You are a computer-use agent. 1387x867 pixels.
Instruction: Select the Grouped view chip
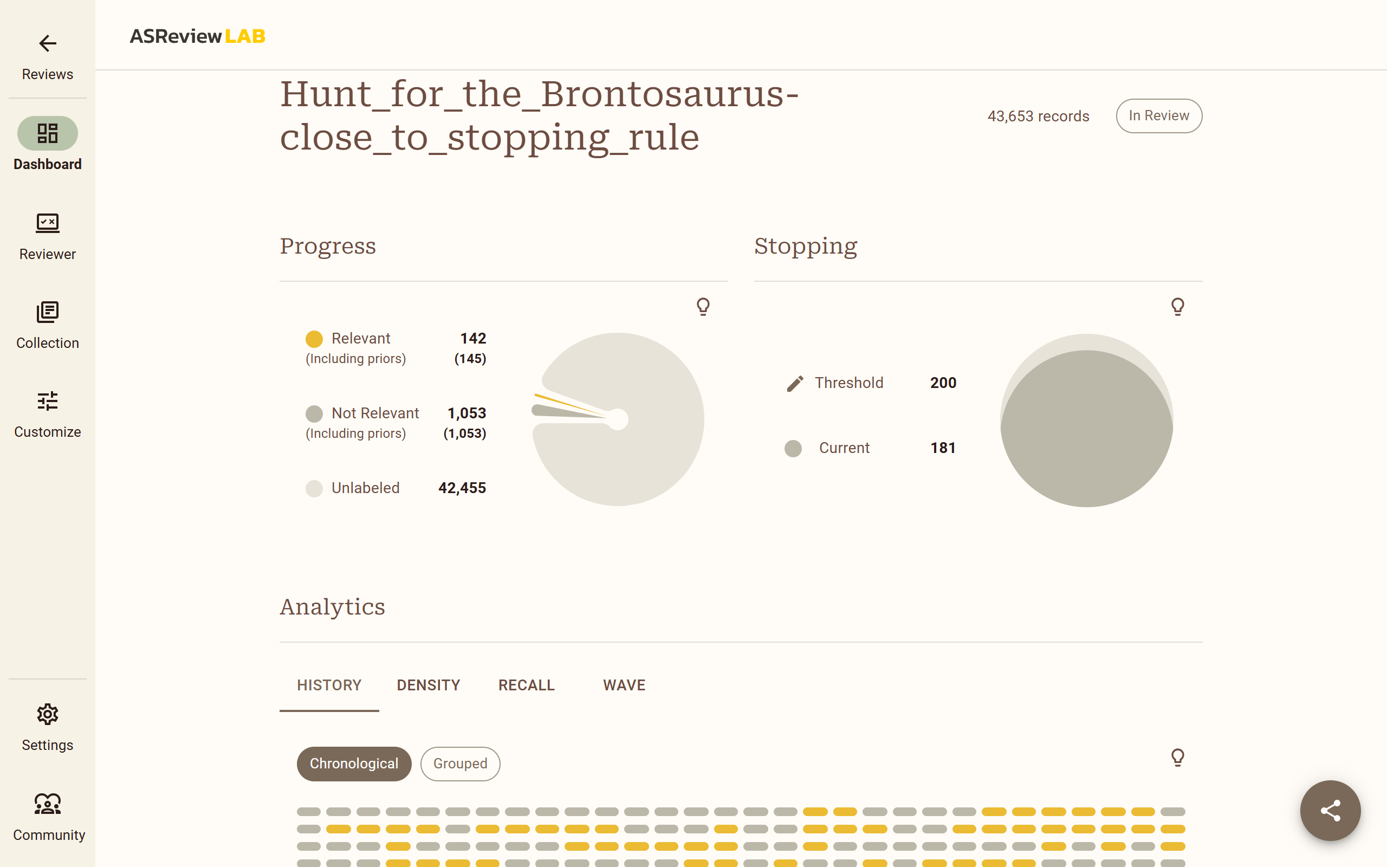[460, 764]
